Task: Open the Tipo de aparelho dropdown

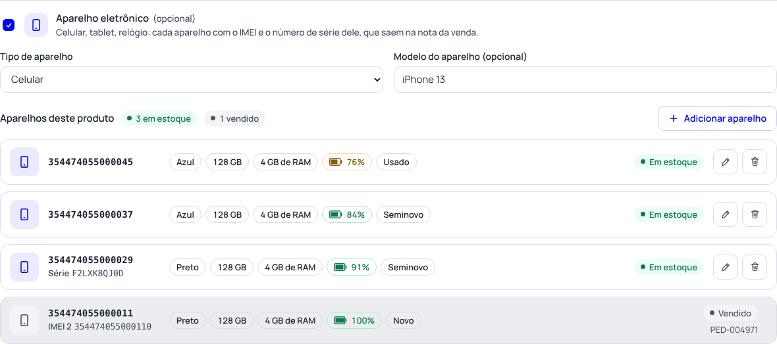Action: [191, 79]
